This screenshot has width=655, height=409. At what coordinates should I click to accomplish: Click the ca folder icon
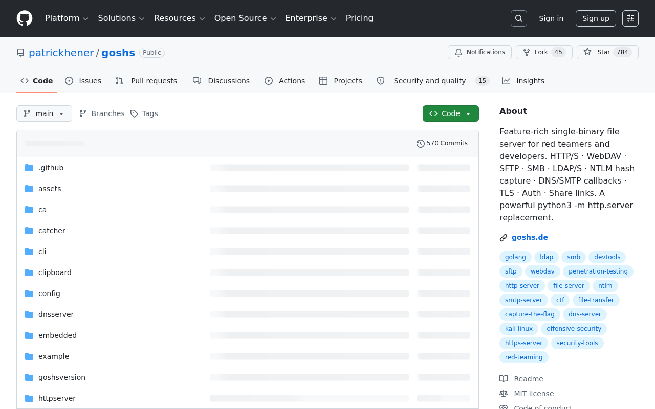point(29,210)
